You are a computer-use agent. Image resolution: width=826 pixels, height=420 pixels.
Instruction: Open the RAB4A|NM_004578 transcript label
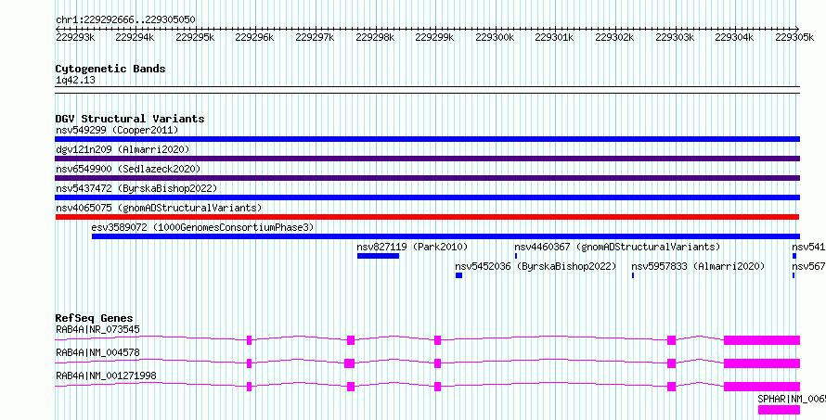(97, 352)
